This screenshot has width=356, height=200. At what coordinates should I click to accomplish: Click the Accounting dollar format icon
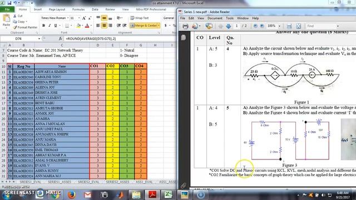[166, 26]
